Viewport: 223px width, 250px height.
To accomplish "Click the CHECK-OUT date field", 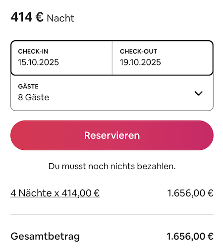I will (163, 58).
